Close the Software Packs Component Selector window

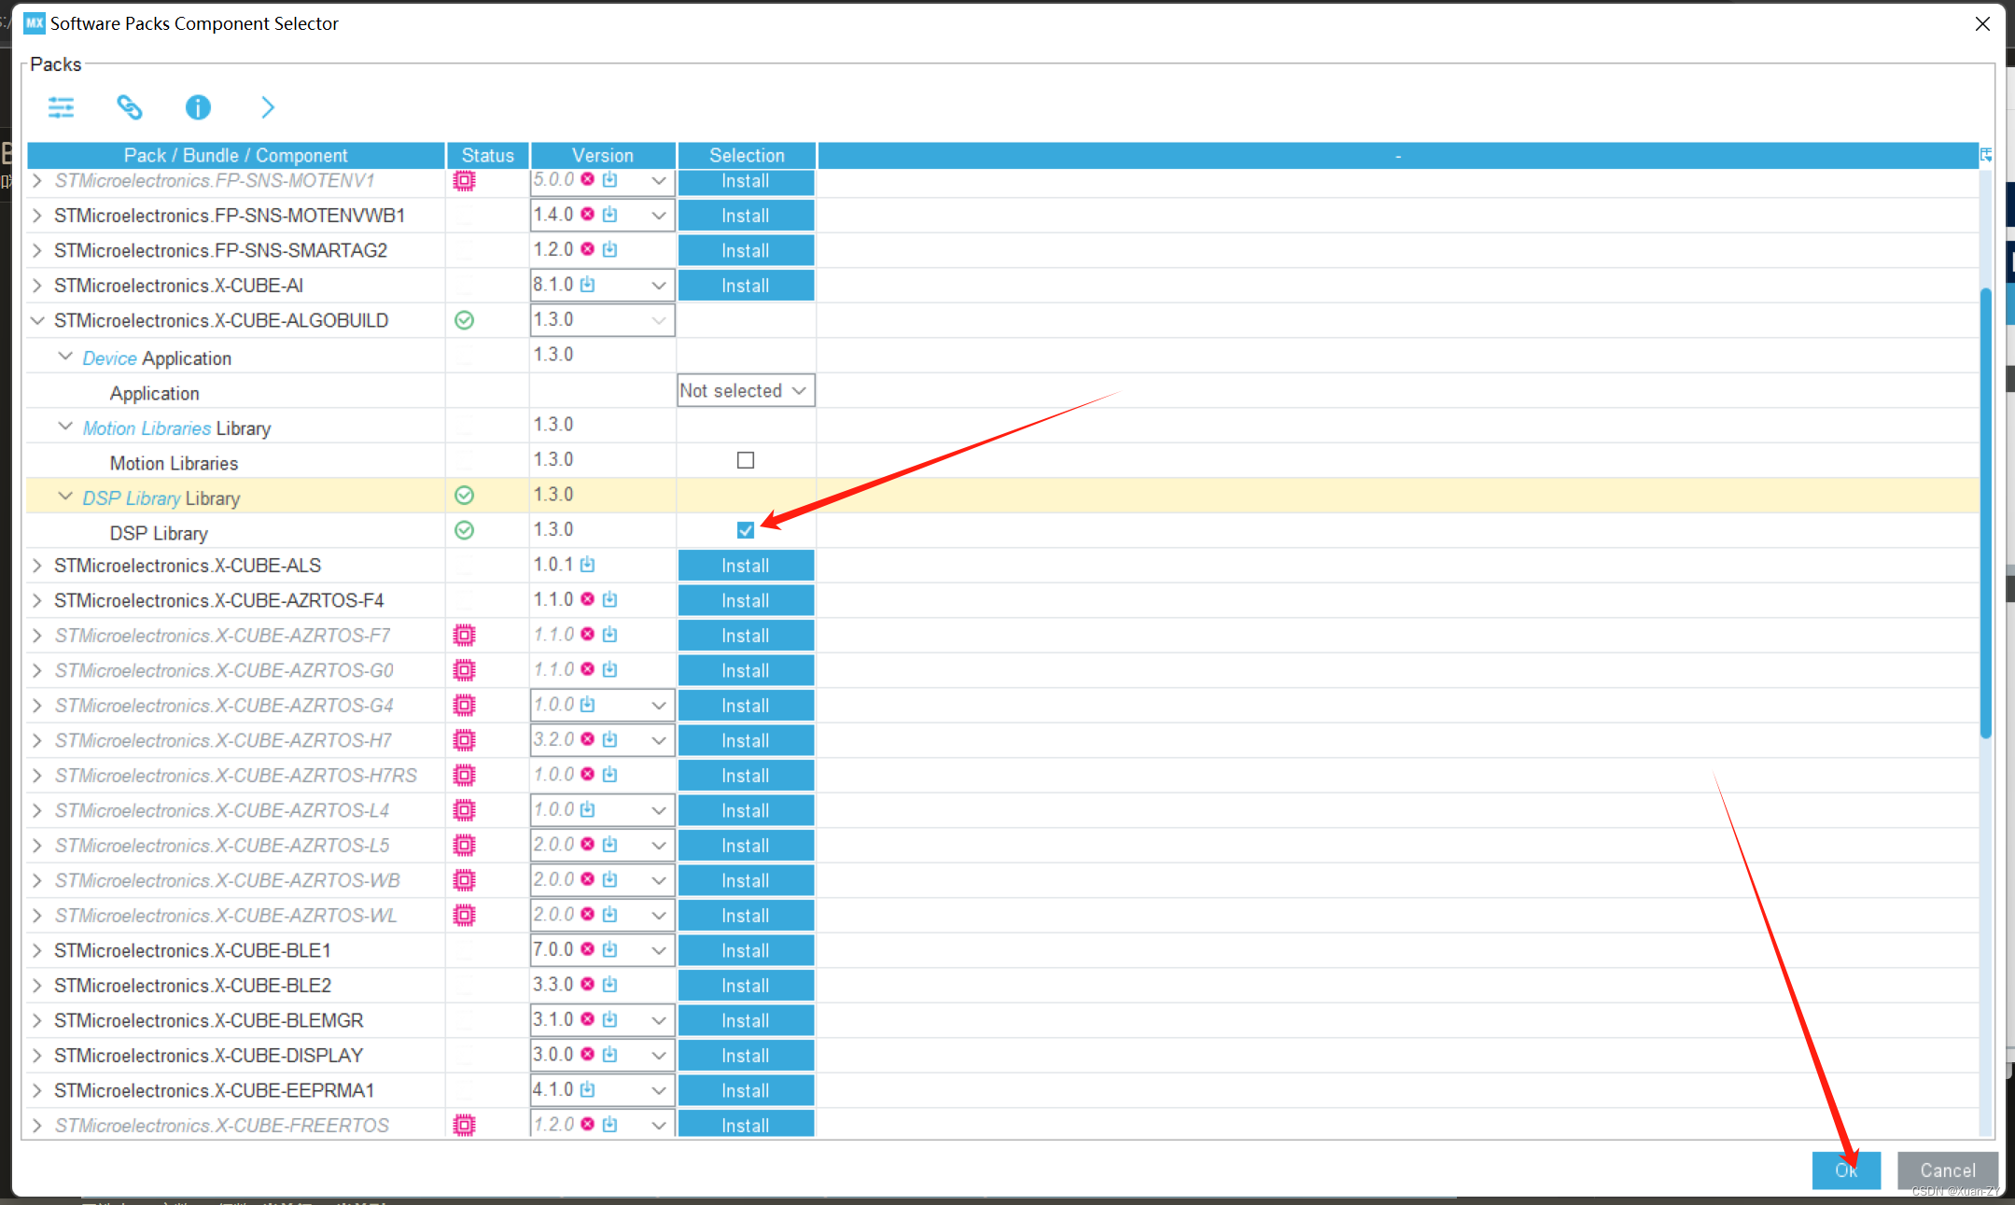1983,23
